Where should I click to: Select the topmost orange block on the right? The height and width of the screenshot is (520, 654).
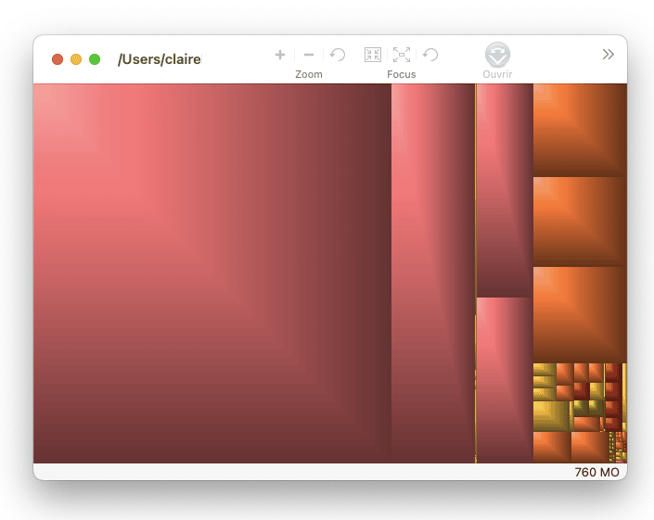pyautogui.click(x=580, y=130)
